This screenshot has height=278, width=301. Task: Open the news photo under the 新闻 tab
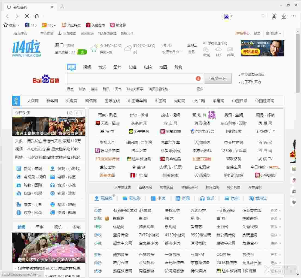[x=49, y=247]
